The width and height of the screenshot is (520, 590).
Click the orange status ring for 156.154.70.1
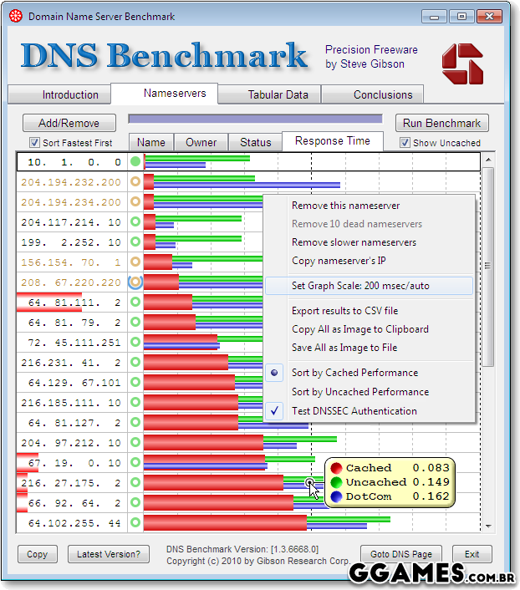135,262
